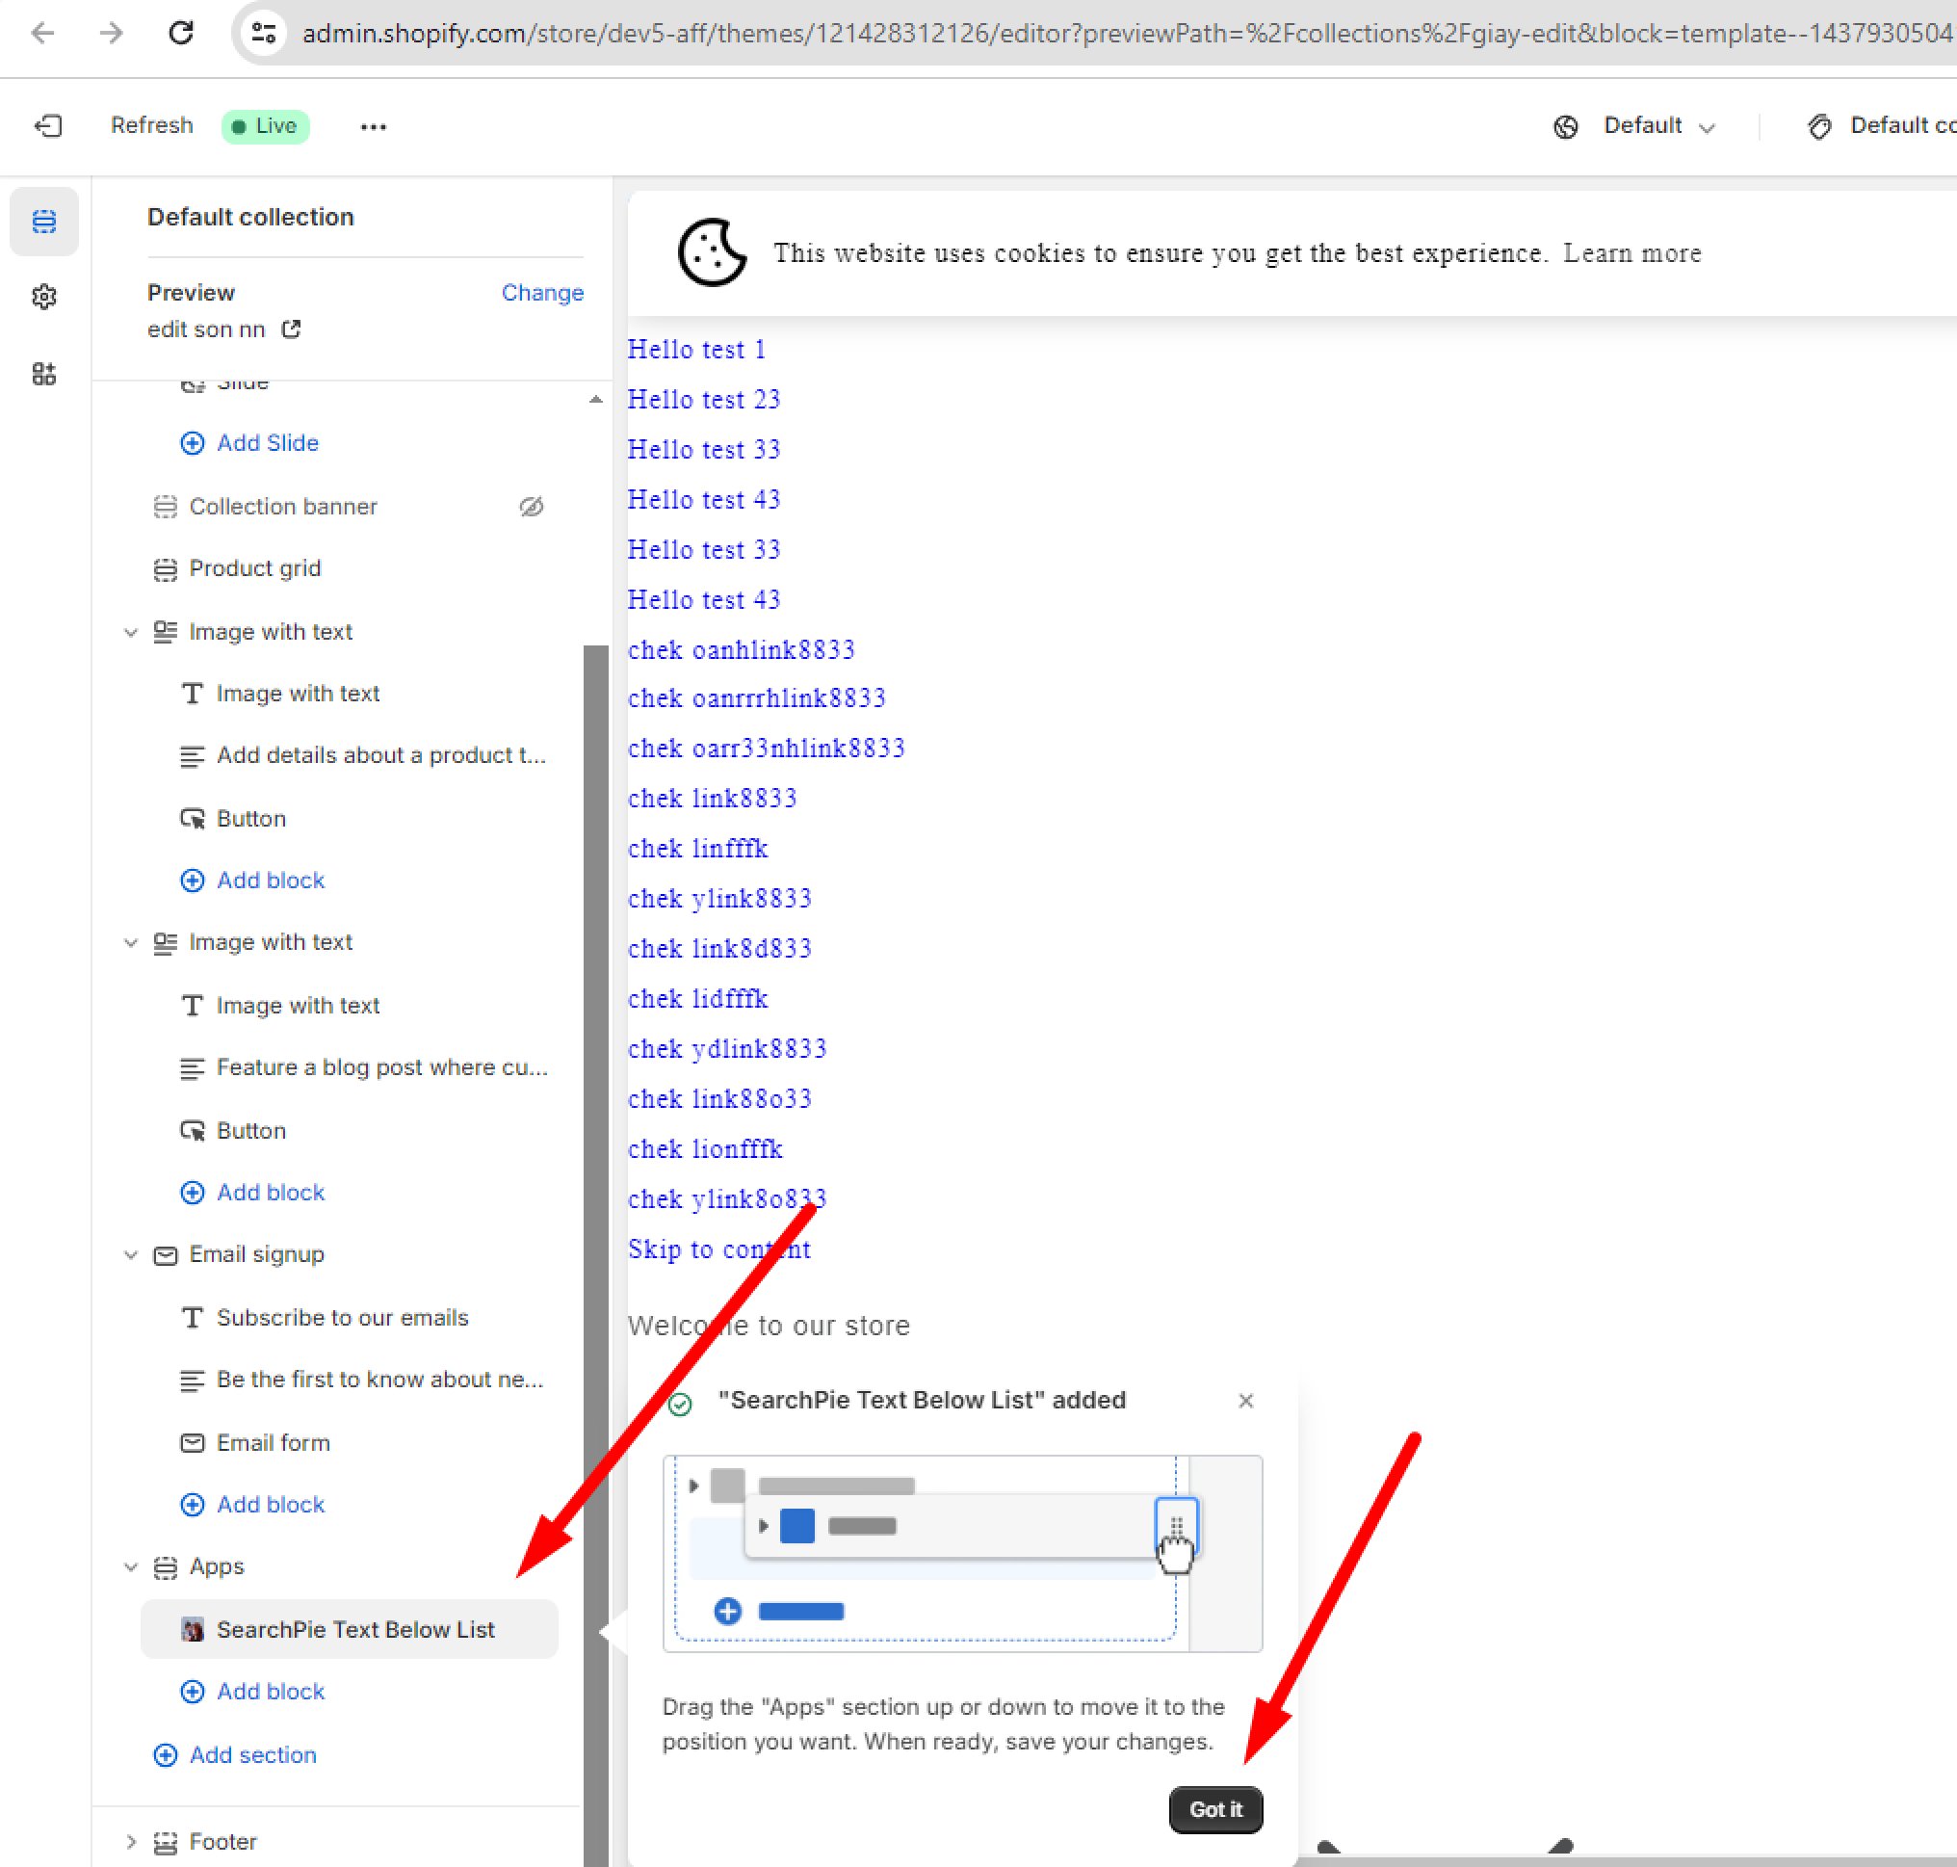The height and width of the screenshot is (1867, 1957).
Task: Reload the page with browser refresh icon
Action: pos(181,33)
